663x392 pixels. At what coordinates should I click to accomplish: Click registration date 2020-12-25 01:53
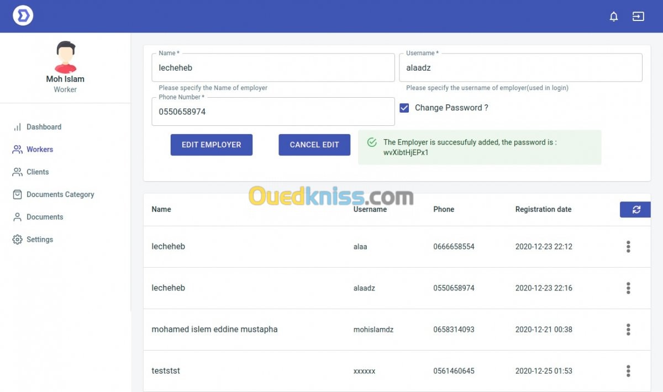point(544,371)
